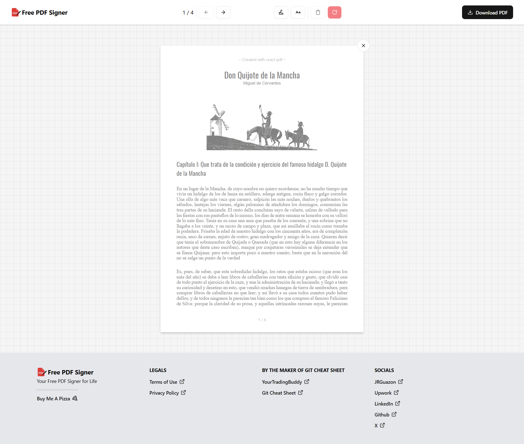Close the PDF document with the X

tap(364, 46)
